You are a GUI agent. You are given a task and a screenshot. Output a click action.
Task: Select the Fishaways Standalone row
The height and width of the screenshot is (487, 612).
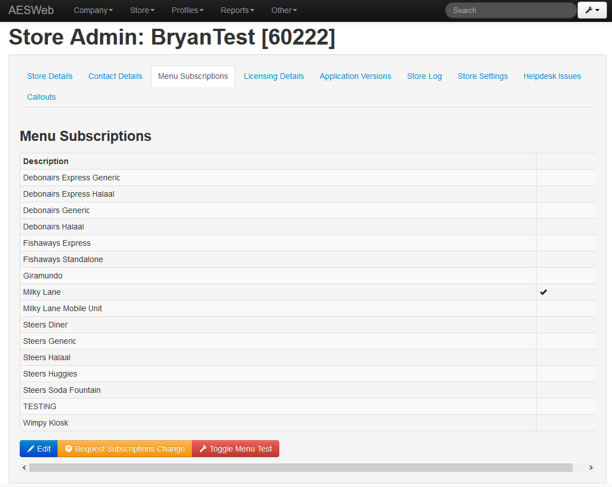pos(307,259)
